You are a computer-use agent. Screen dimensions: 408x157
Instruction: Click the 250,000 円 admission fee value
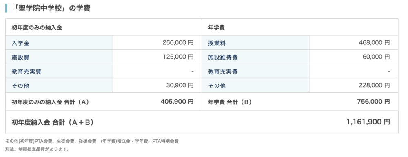pos(178,43)
